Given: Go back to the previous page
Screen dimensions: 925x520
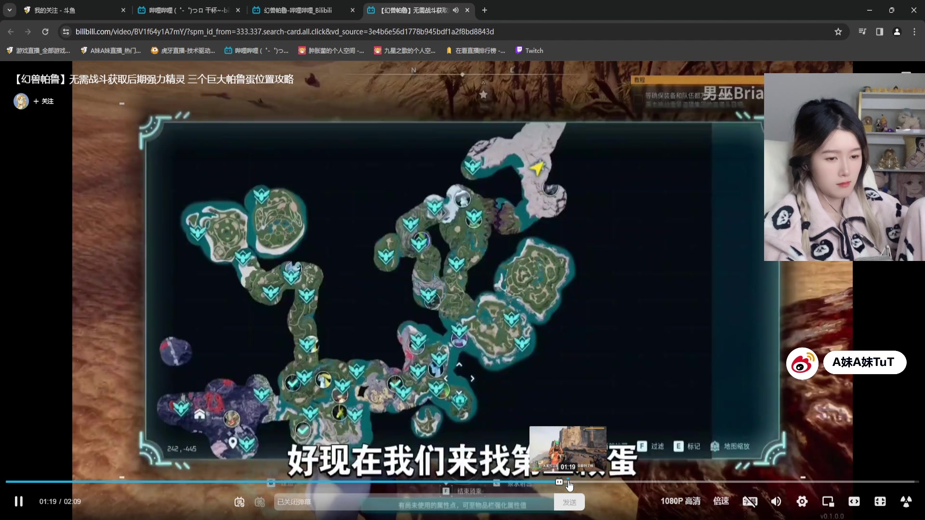Looking at the screenshot, I should tap(11, 32).
